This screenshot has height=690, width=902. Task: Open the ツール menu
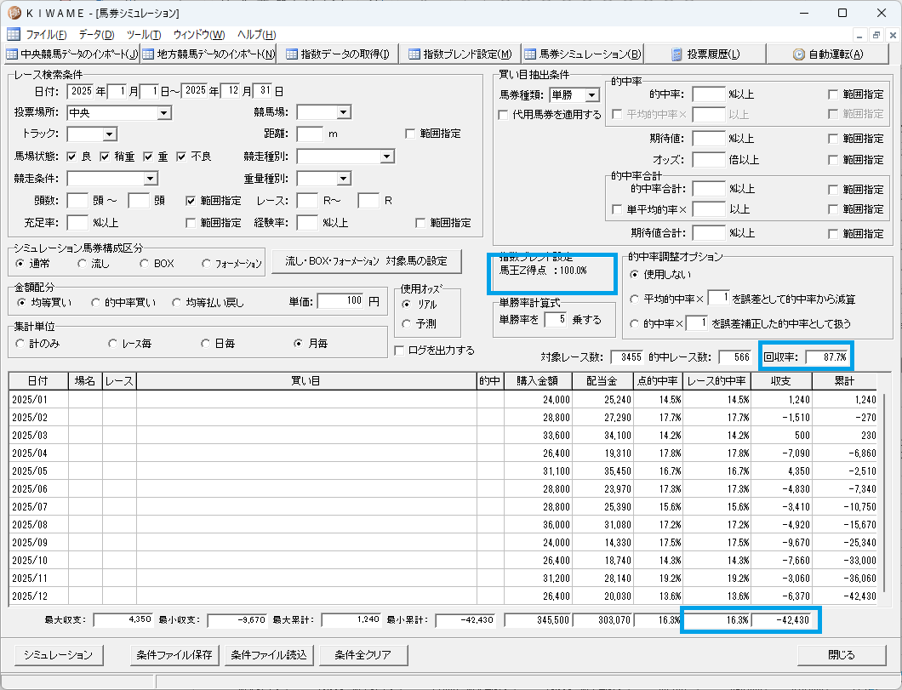click(144, 35)
